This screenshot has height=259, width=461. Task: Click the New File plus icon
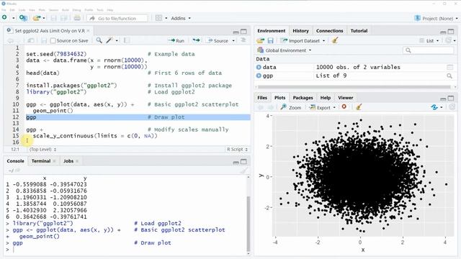[4, 17]
